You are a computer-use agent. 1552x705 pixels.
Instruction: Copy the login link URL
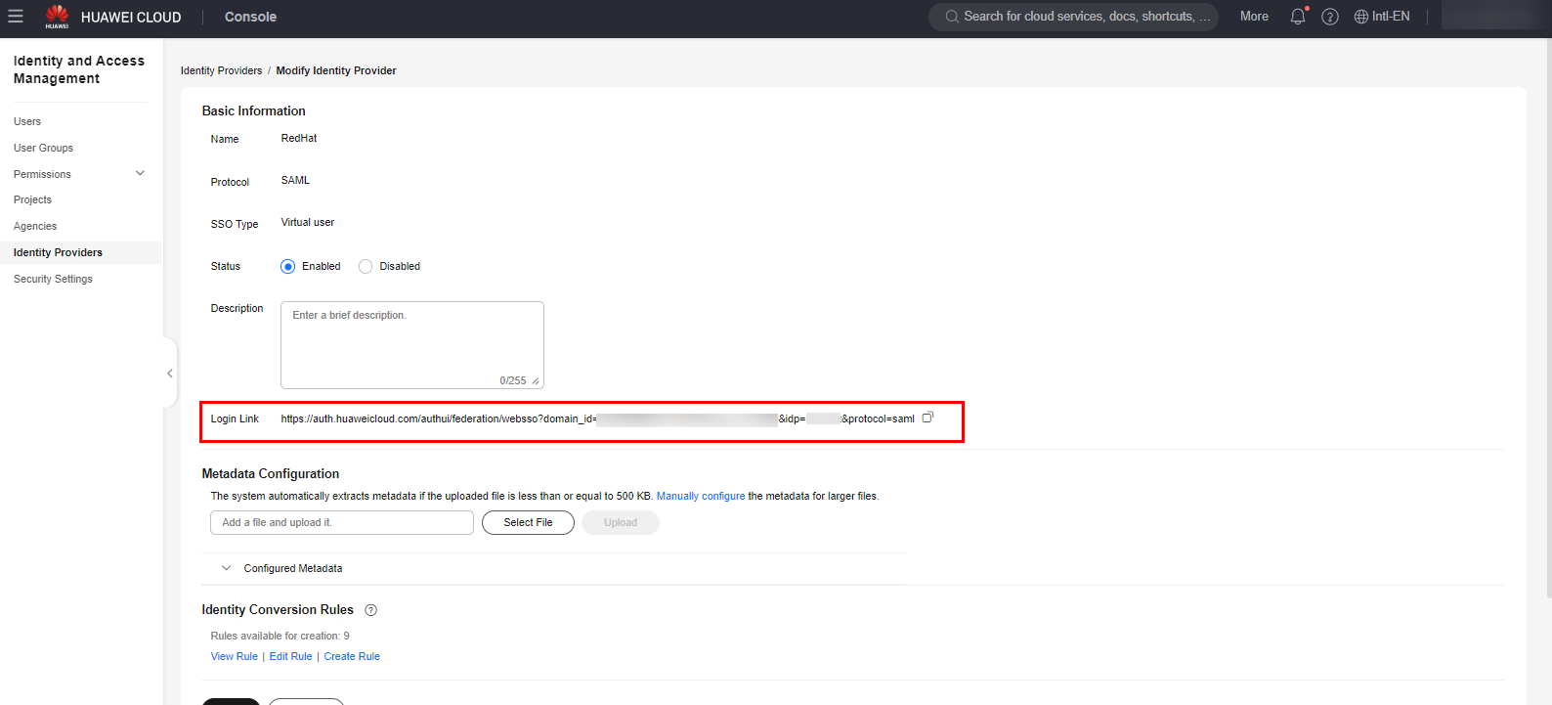(927, 418)
